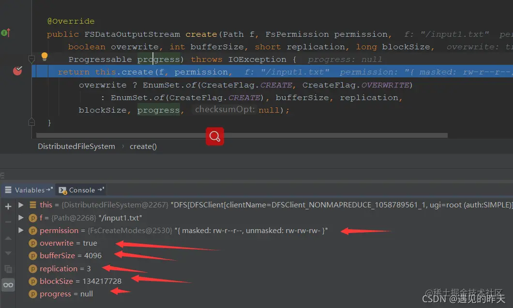Click the parameter icon beside bufferSize
The image size is (513, 308).
coord(33,256)
